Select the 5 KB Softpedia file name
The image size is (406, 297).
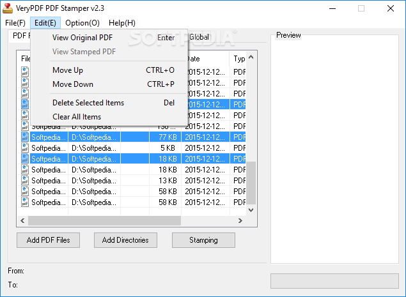point(49,148)
